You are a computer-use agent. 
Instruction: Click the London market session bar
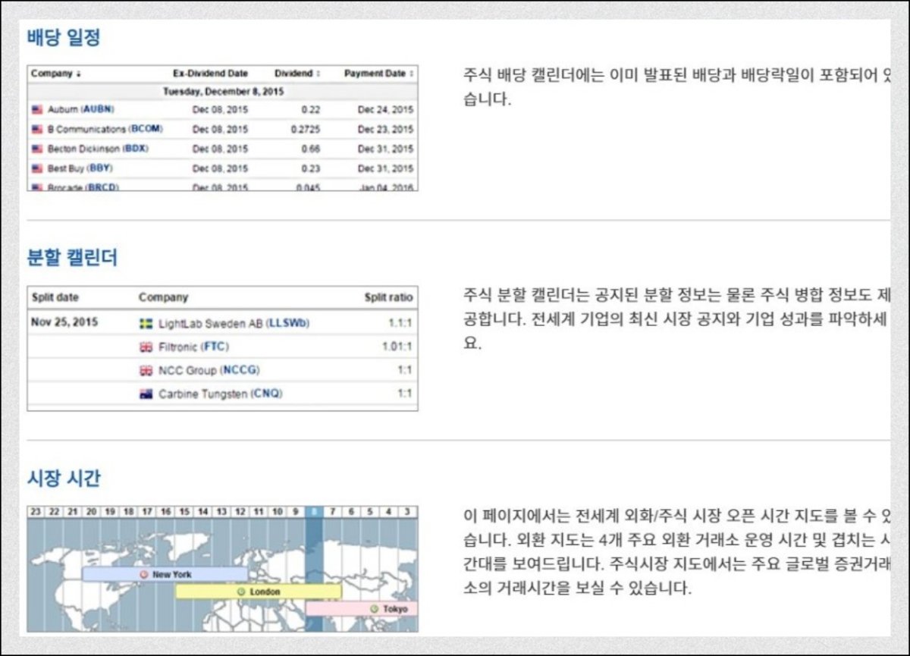tap(259, 592)
